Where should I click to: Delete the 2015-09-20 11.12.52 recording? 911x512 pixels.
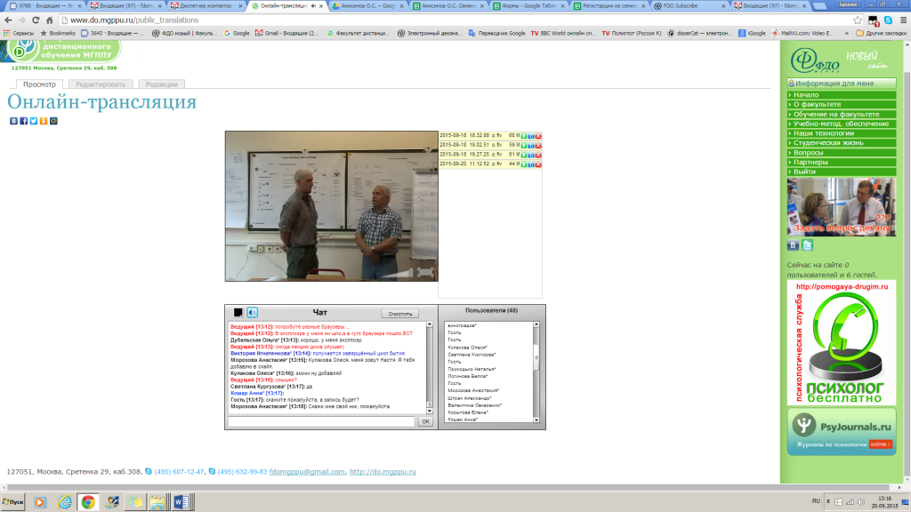pos(538,164)
